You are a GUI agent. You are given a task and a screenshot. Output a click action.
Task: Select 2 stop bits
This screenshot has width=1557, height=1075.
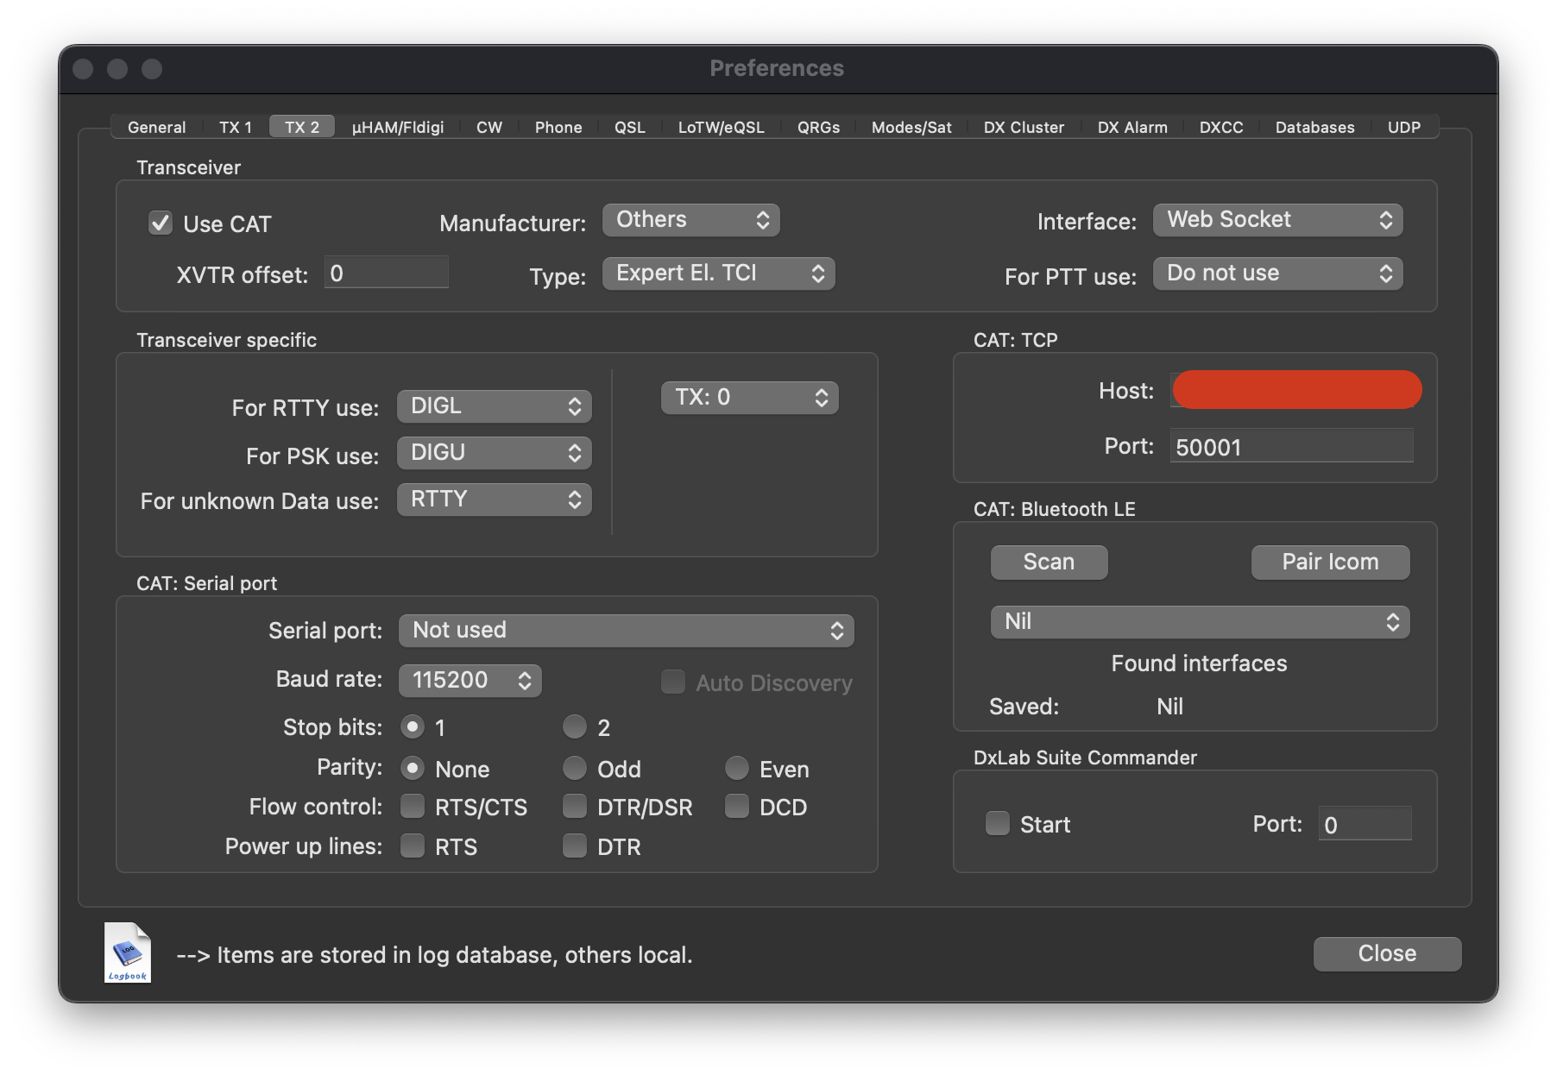click(x=575, y=727)
